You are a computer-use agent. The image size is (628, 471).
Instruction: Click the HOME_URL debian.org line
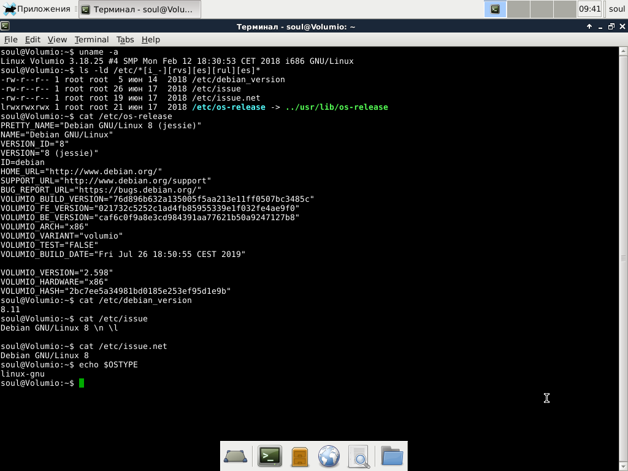click(x=82, y=172)
